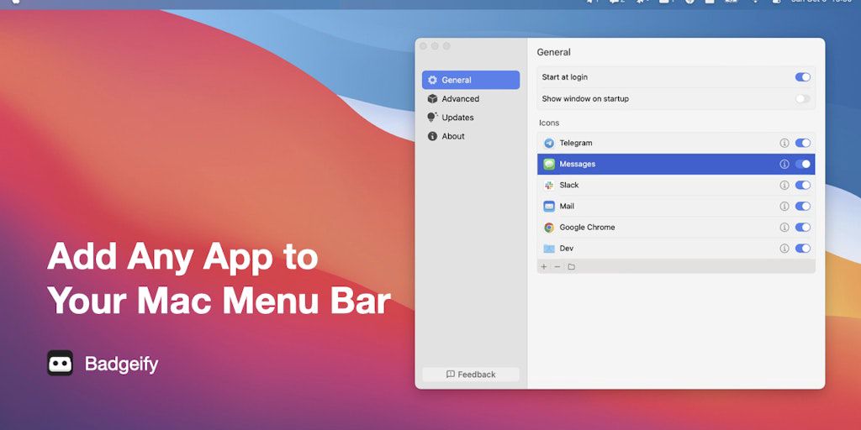The width and height of the screenshot is (861, 430).
Task: Select the General sidebar item
Action: (x=471, y=80)
